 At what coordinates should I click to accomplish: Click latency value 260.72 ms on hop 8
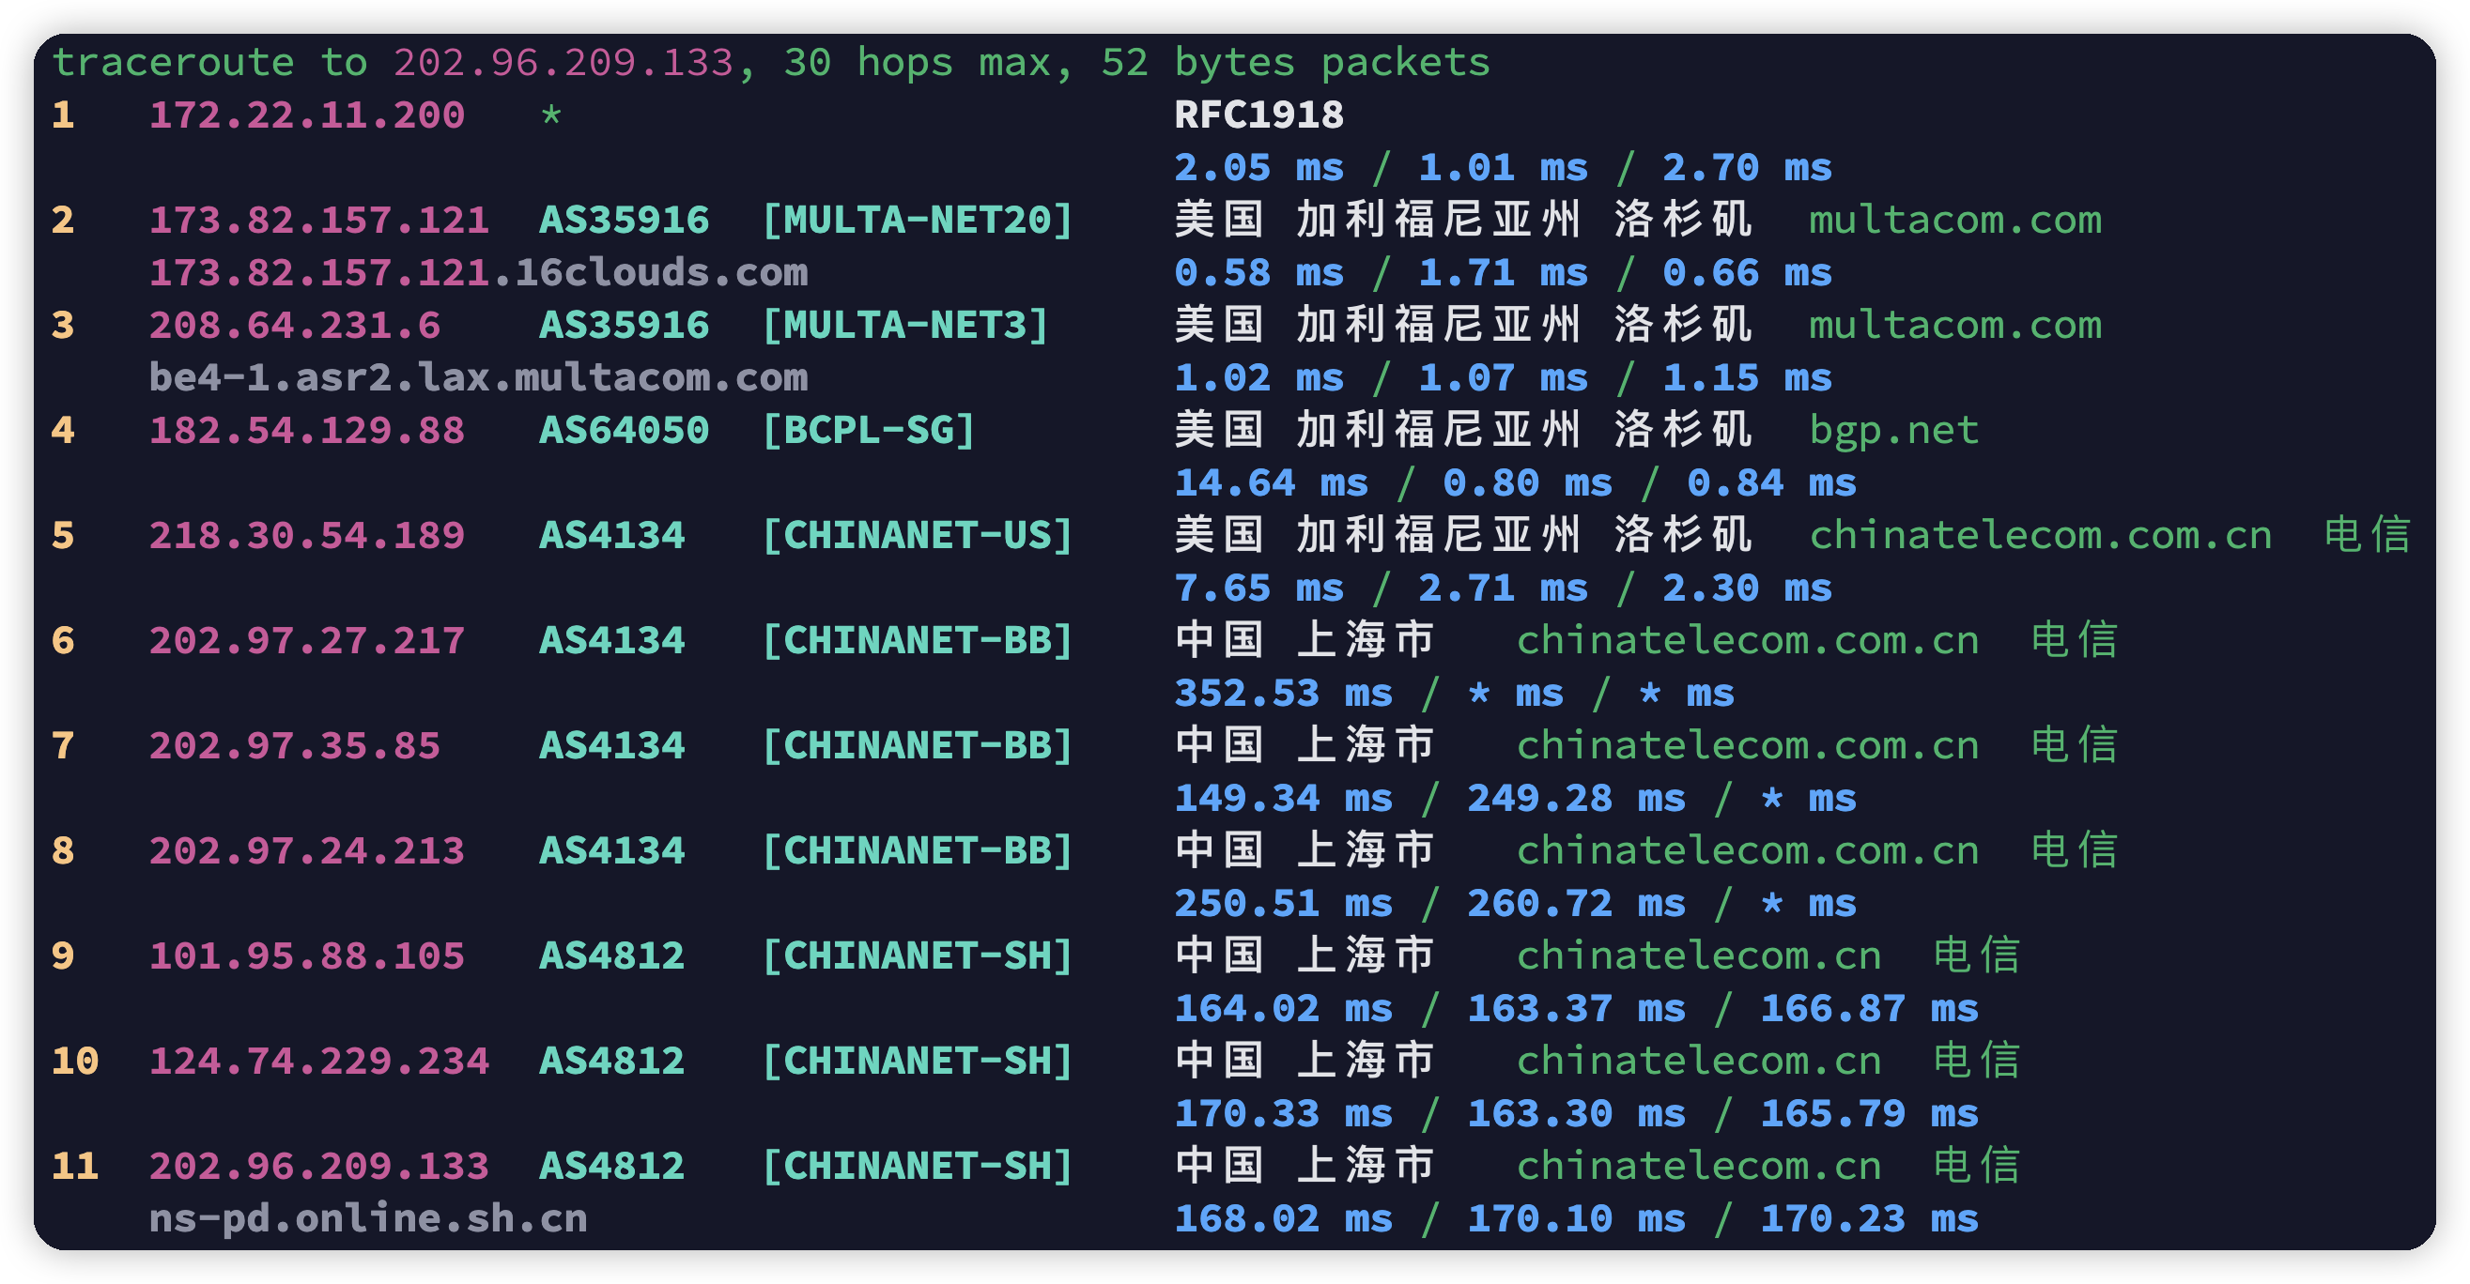(1575, 905)
